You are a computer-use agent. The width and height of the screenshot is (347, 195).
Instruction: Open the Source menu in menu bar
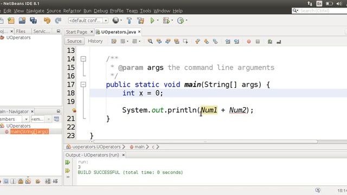pos(54,11)
